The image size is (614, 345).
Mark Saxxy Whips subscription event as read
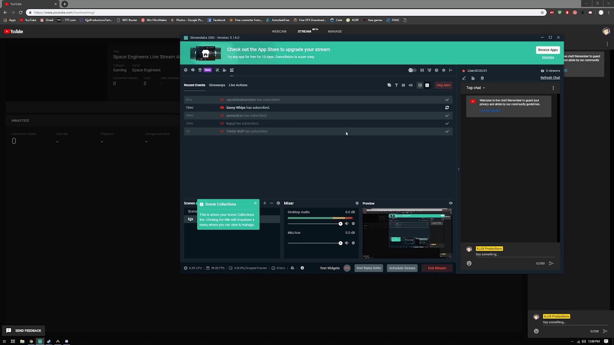click(x=447, y=108)
